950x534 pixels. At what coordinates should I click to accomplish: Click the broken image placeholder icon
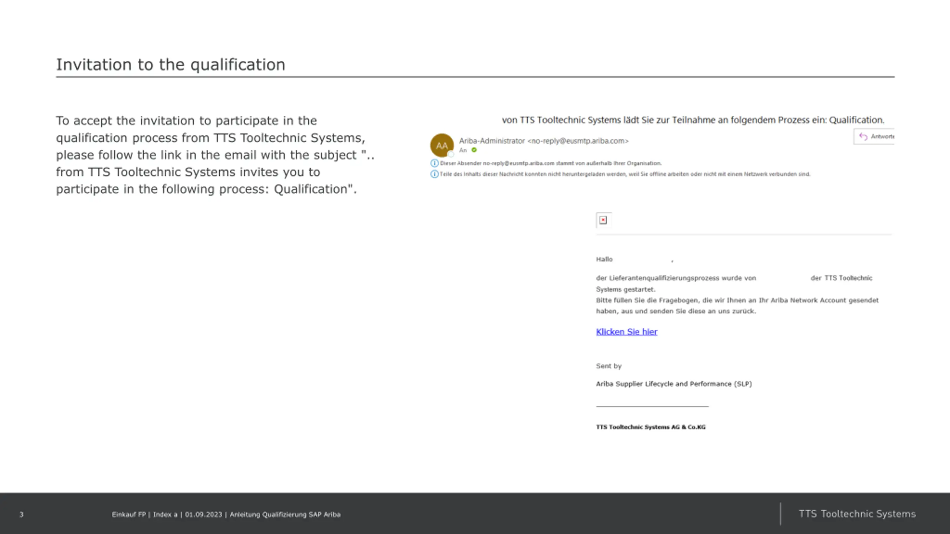tap(603, 220)
